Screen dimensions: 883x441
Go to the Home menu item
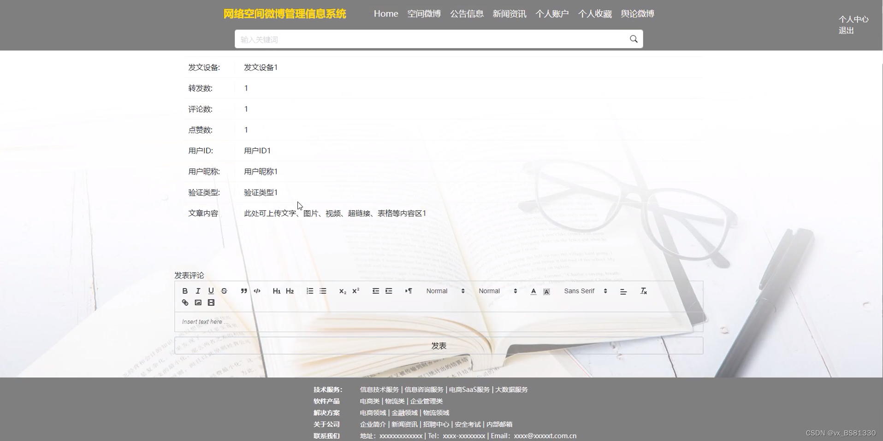click(386, 14)
